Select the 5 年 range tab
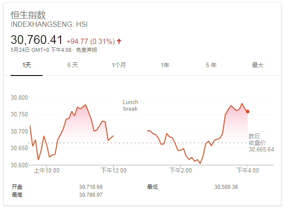 [x=211, y=65]
